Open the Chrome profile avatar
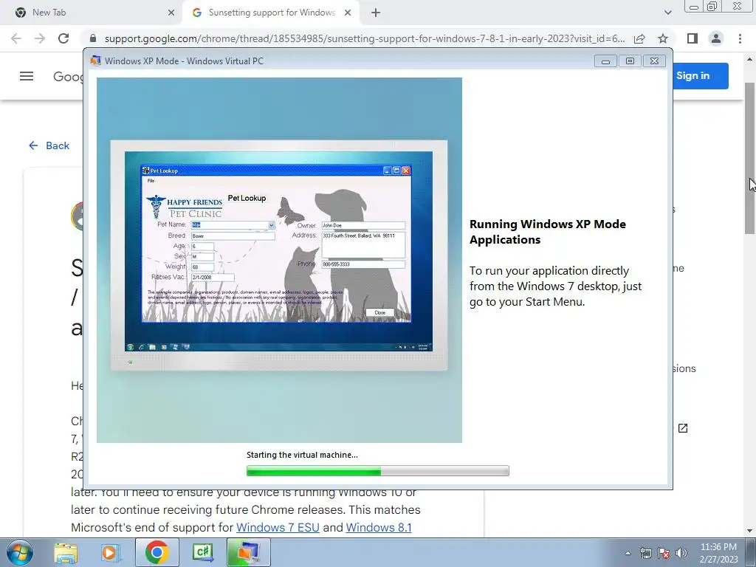This screenshot has height=567, width=756. pyautogui.click(x=716, y=38)
